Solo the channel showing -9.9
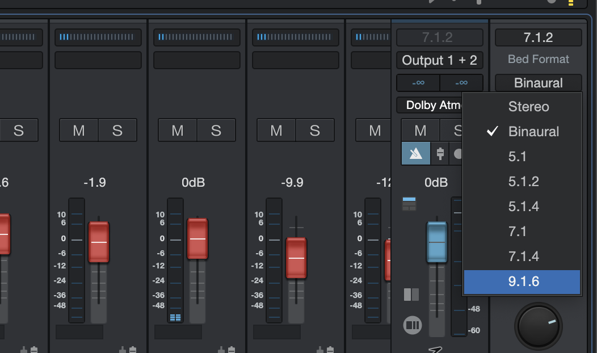The width and height of the screenshot is (597, 353). coord(314,130)
